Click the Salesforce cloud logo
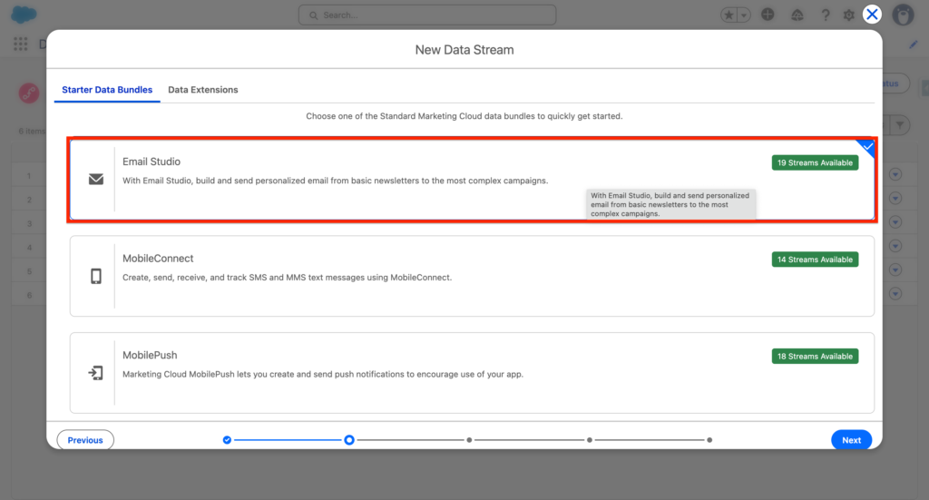Image resolution: width=929 pixels, height=500 pixels. [24, 15]
